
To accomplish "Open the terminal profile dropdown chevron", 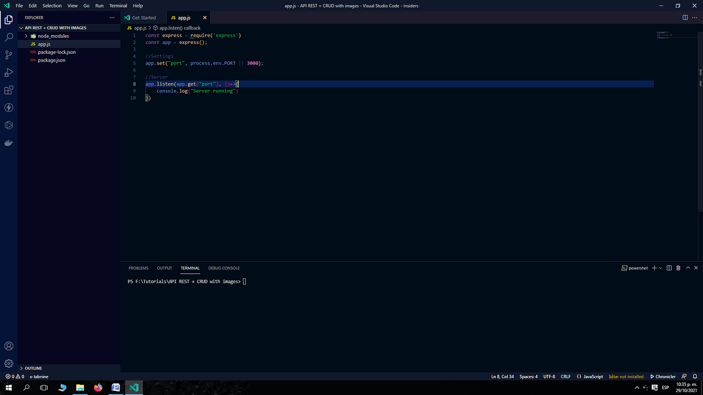I will [661, 268].
